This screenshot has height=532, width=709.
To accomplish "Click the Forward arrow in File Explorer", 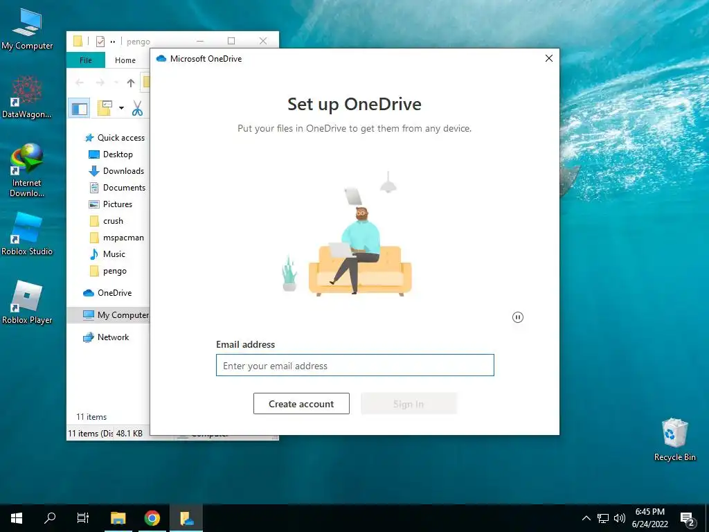I will coord(100,83).
